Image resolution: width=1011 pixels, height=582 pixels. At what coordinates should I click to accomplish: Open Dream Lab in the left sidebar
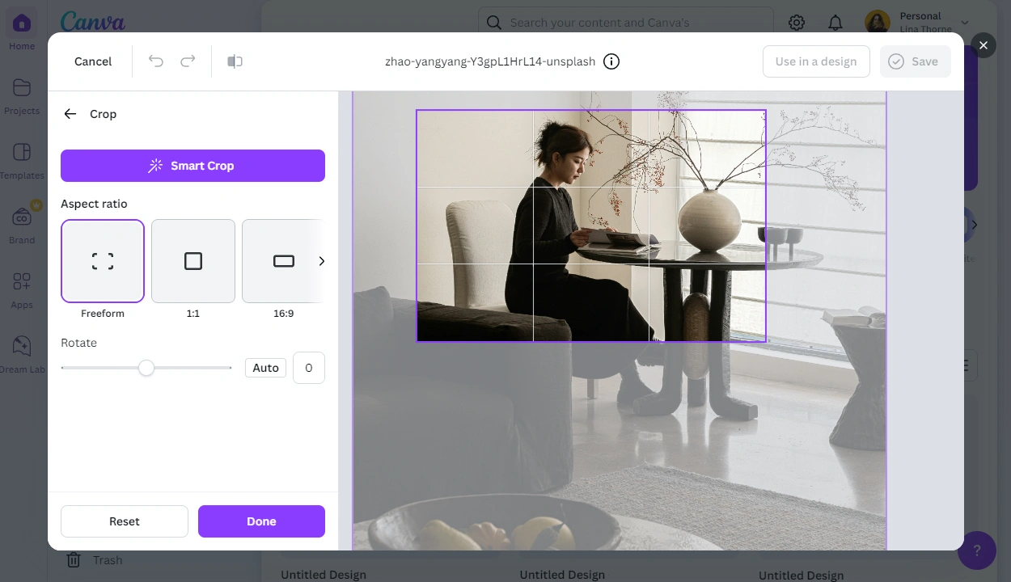(22, 355)
